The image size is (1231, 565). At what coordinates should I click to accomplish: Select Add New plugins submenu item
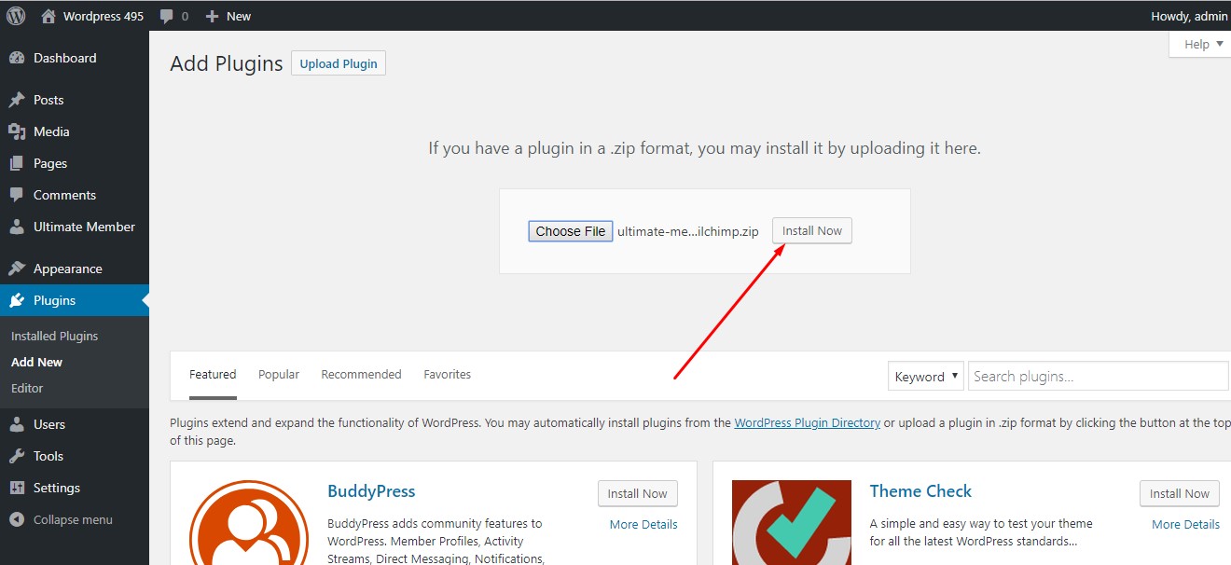37,362
